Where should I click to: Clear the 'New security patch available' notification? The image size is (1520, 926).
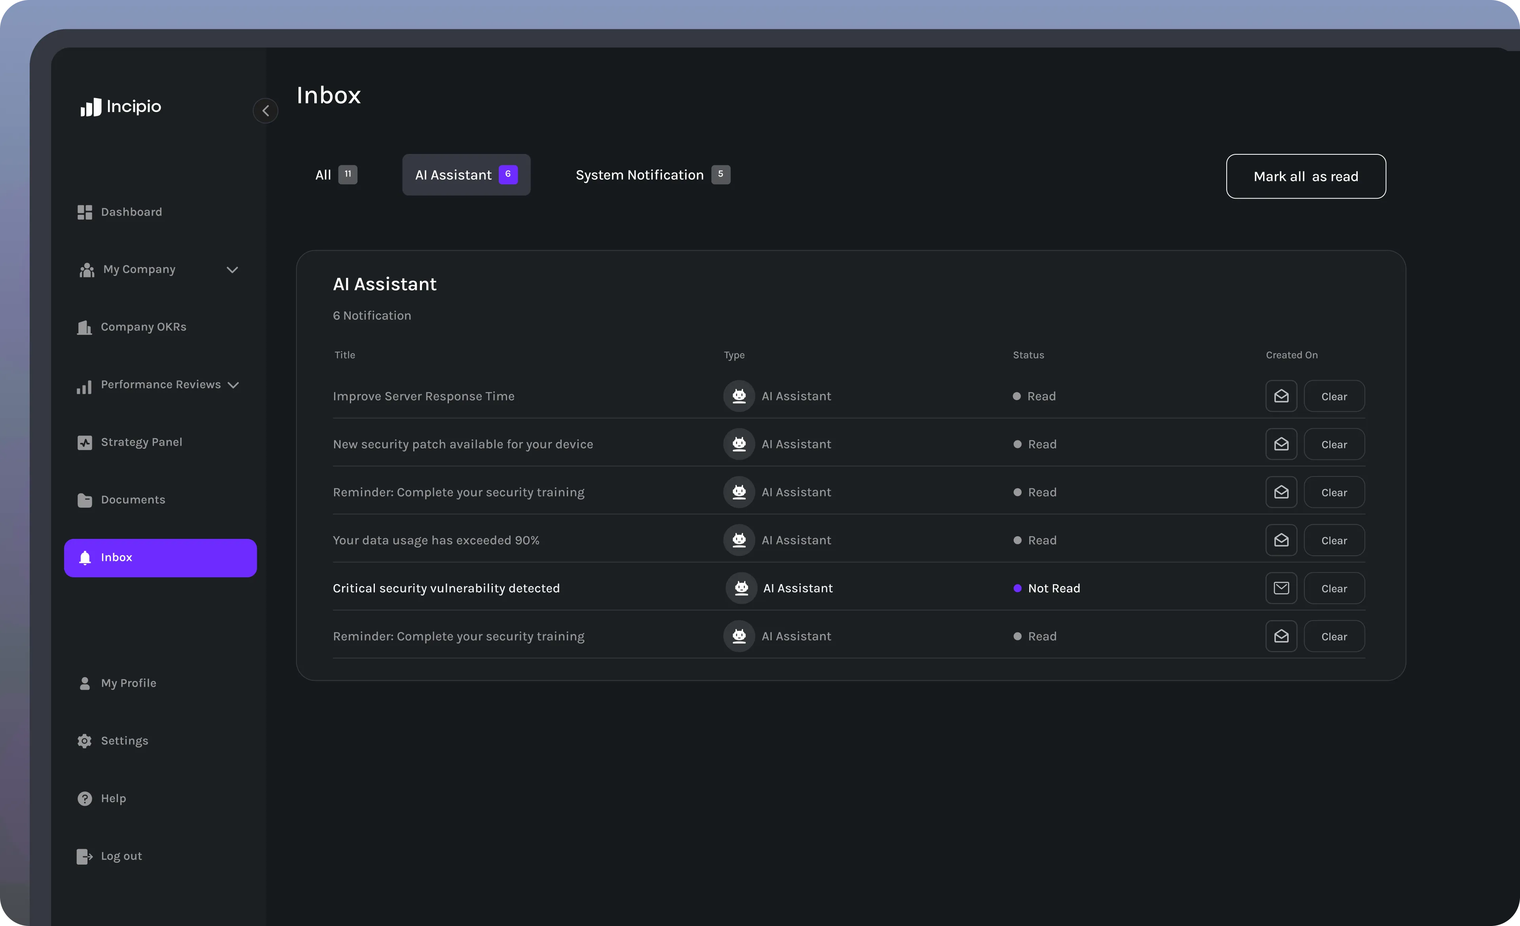(1334, 444)
